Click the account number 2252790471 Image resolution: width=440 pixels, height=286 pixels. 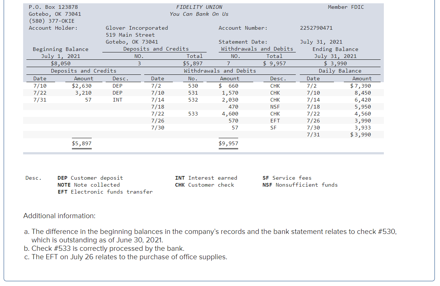(316, 28)
